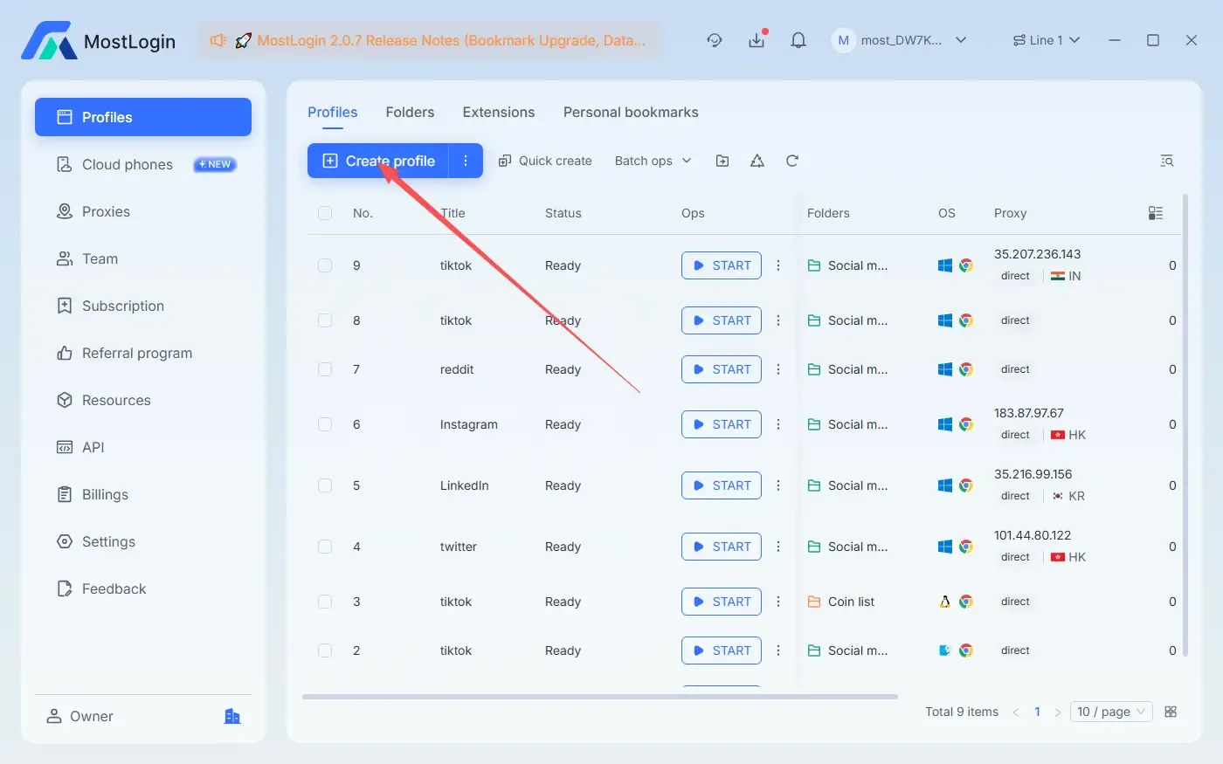Viewport: 1223px width, 764px height.
Task: Click the recycle bin icon in toolbar
Action: [x=757, y=160]
